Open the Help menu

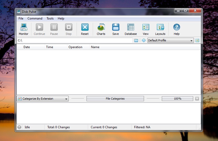click(61, 18)
